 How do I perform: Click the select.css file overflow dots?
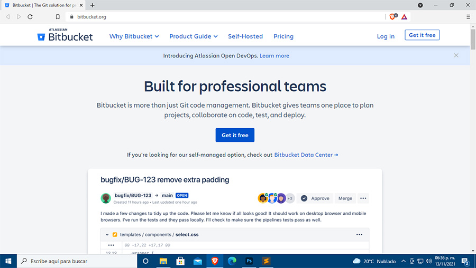click(x=359, y=235)
